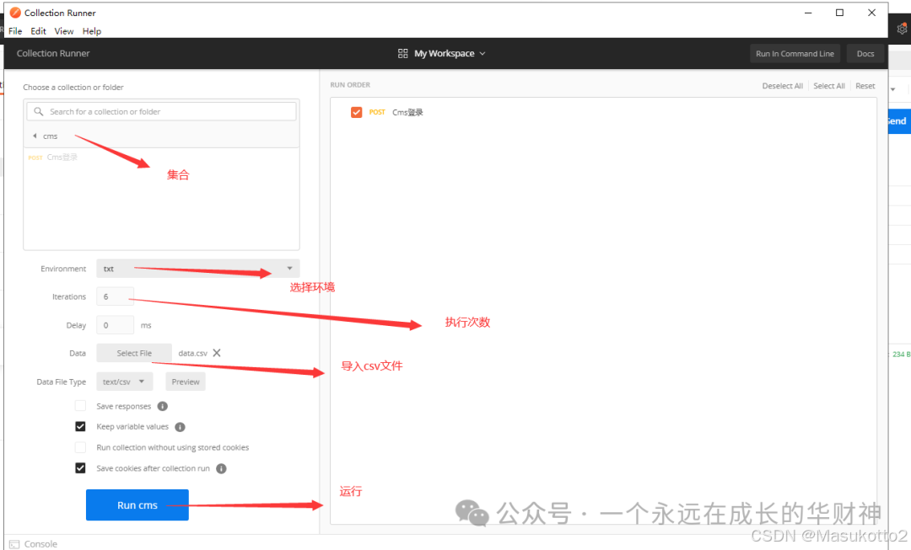This screenshot has height=550, width=911.
Task: Minimize the Collection Runner window
Action: [808, 13]
